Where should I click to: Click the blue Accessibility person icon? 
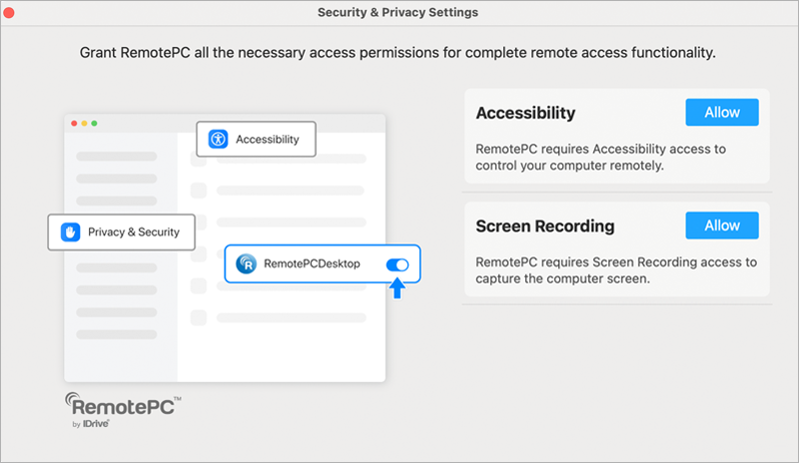point(219,139)
